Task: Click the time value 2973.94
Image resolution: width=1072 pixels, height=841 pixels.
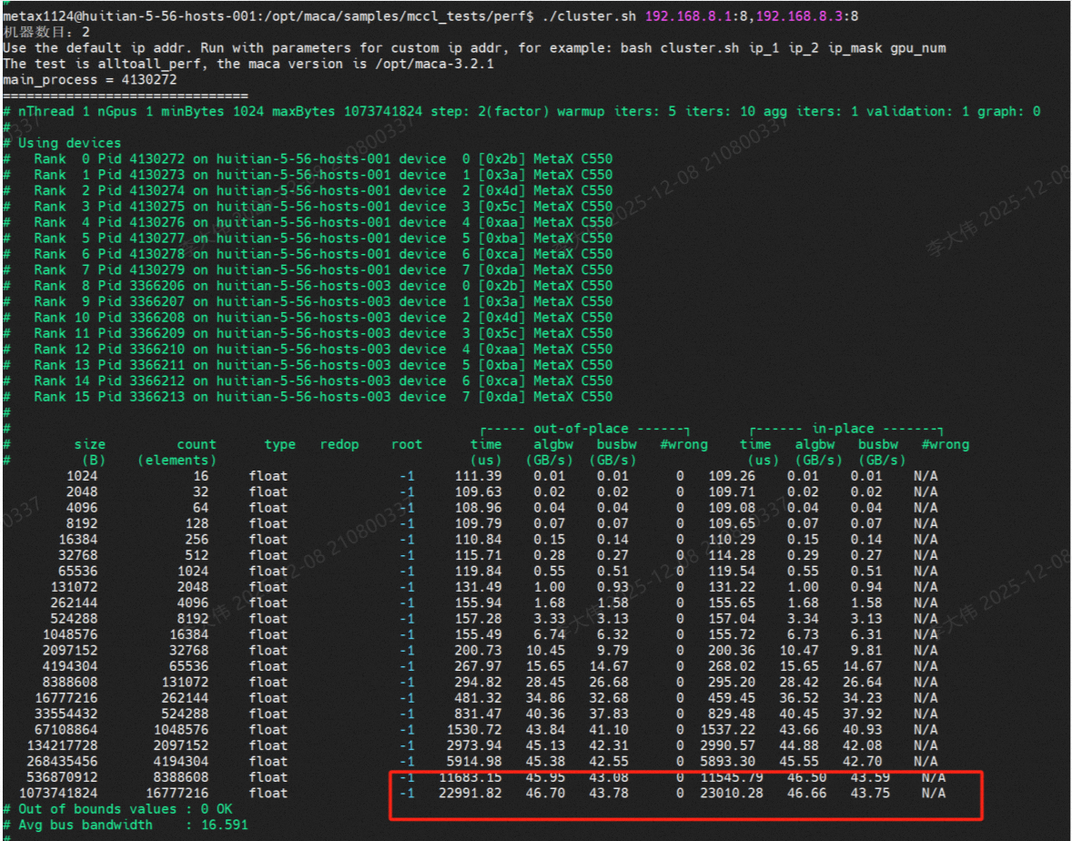Action: point(474,745)
